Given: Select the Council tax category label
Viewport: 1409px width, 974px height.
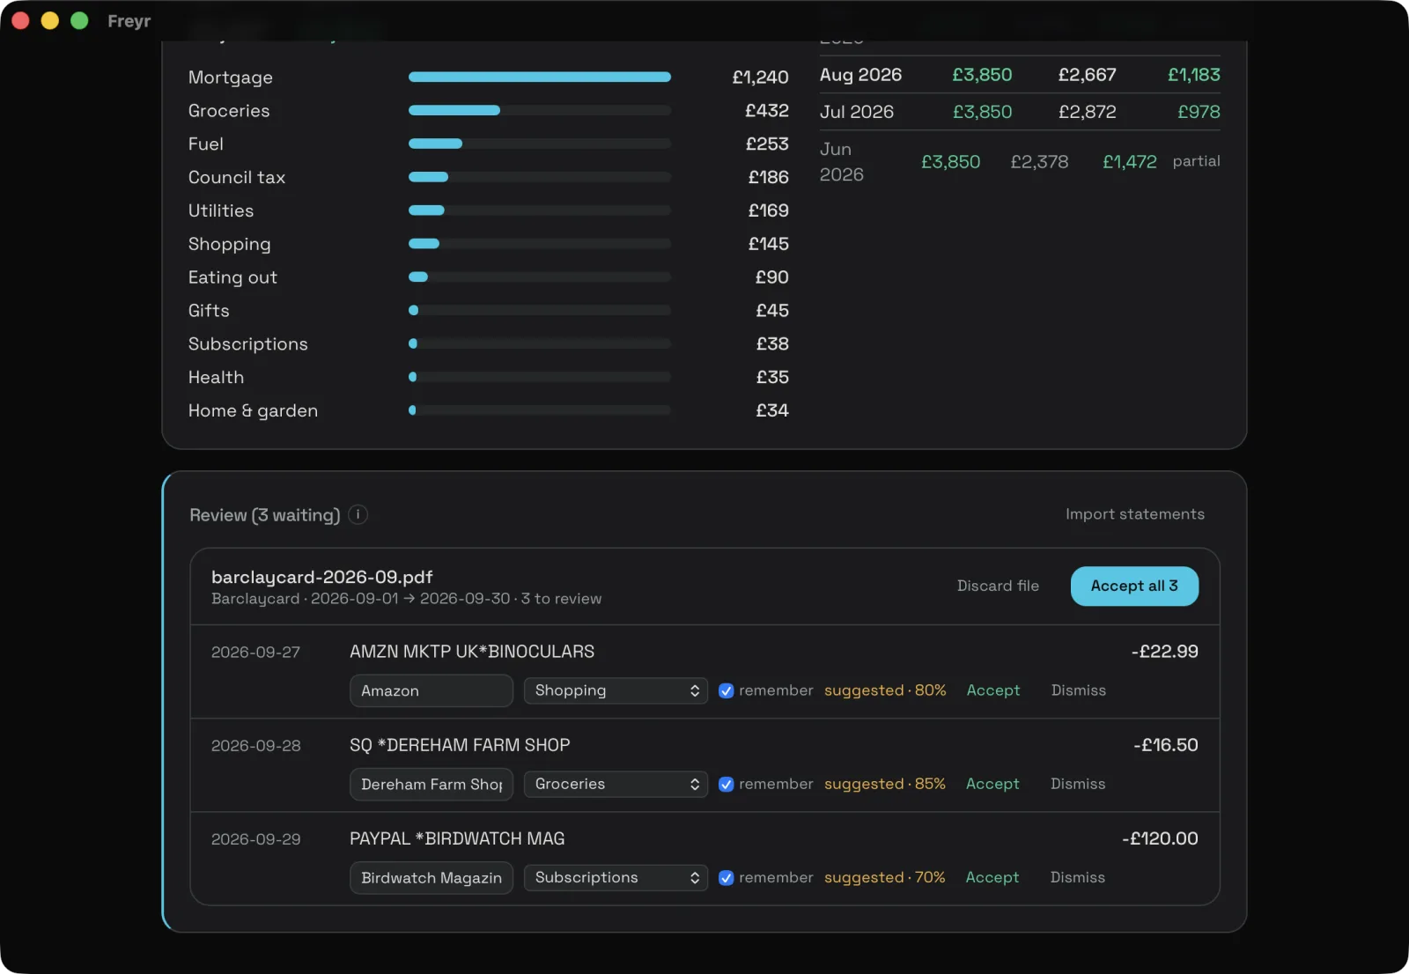Looking at the screenshot, I should (x=237, y=178).
